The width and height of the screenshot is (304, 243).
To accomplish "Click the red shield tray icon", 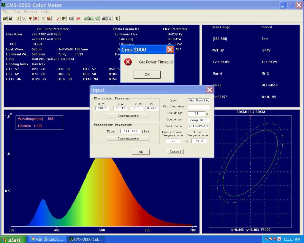I will (x=271, y=239).
